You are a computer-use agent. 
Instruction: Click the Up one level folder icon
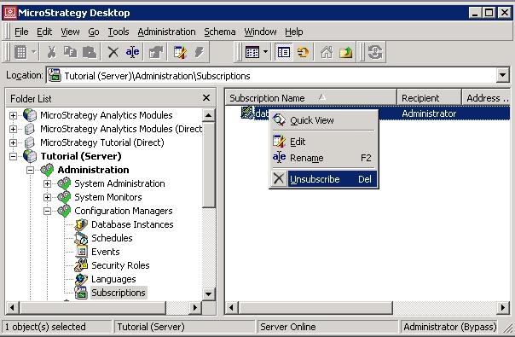point(345,52)
